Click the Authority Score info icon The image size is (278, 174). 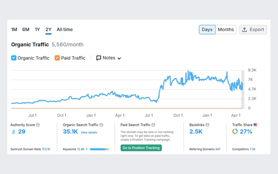pos(38,125)
